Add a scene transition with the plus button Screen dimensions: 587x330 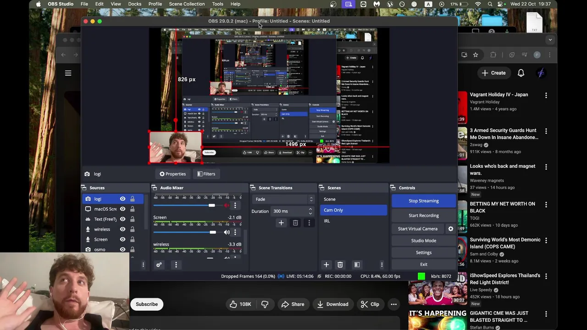point(281,223)
